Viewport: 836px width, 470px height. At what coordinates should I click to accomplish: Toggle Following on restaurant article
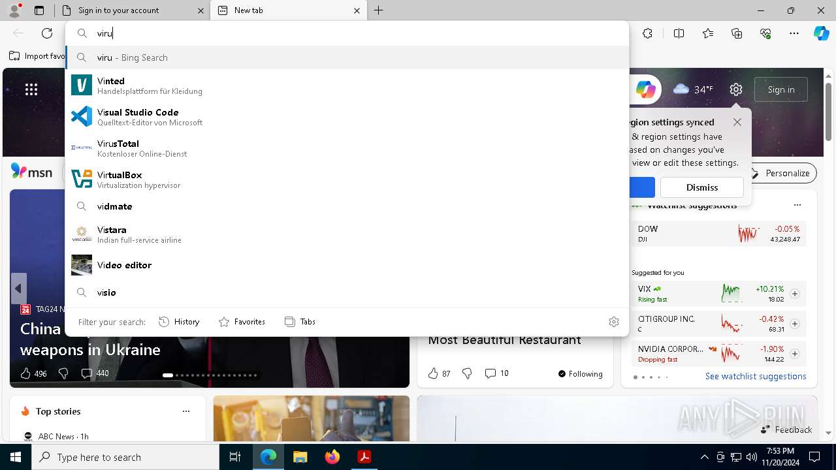click(x=581, y=374)
